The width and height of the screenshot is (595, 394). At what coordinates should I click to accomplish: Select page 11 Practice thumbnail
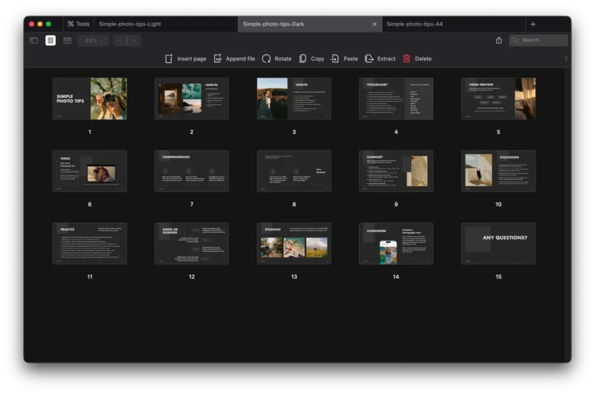89,243
